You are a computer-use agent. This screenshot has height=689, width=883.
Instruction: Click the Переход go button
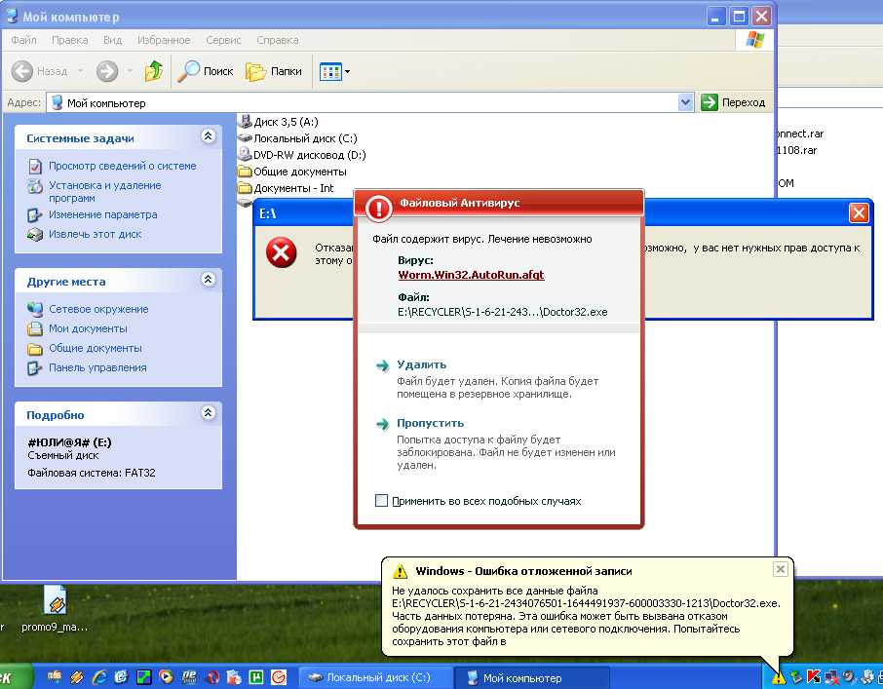click(x=733, y=102)
